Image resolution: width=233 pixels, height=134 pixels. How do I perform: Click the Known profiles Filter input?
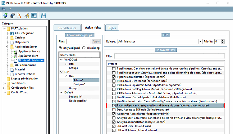(x=169, y=56)
